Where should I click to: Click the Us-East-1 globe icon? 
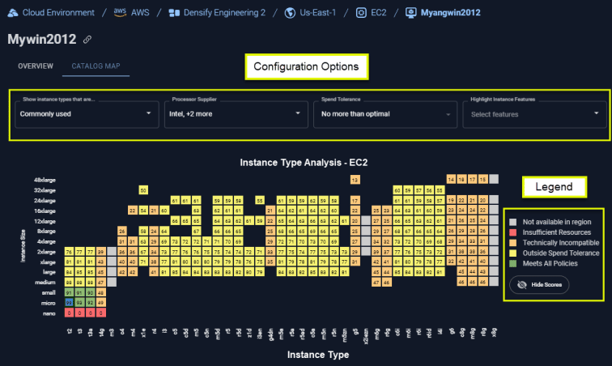[x=290, y=13]
